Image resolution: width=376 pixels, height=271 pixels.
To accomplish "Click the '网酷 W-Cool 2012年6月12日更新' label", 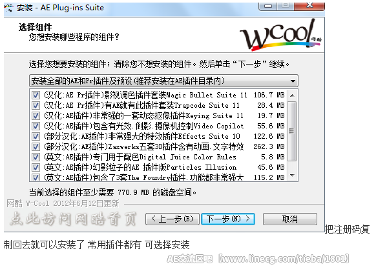I will (x=63, y=204).
